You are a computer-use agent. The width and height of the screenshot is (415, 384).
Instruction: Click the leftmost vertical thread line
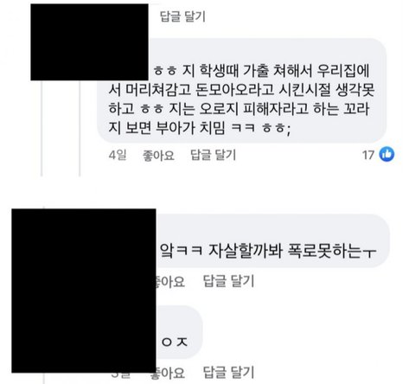coord(41,128)
